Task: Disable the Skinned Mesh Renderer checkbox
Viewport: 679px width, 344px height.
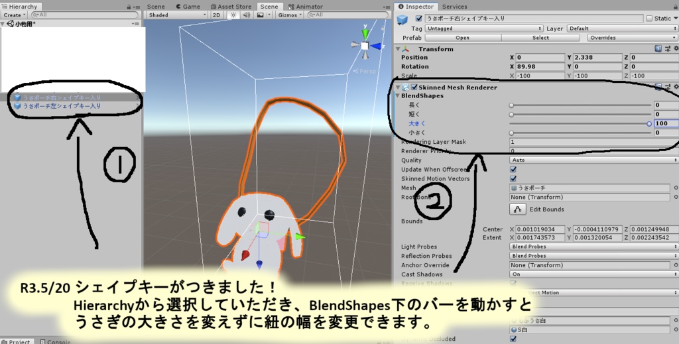Action: [414, 87]
